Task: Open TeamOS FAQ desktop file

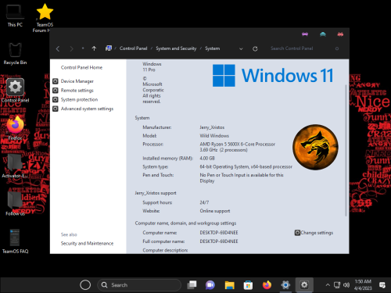Action: click(15, 241)
